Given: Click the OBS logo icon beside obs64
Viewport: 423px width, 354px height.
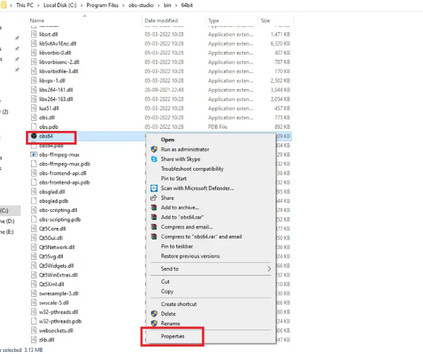Looking at the screenshot, I should [34, 136].
